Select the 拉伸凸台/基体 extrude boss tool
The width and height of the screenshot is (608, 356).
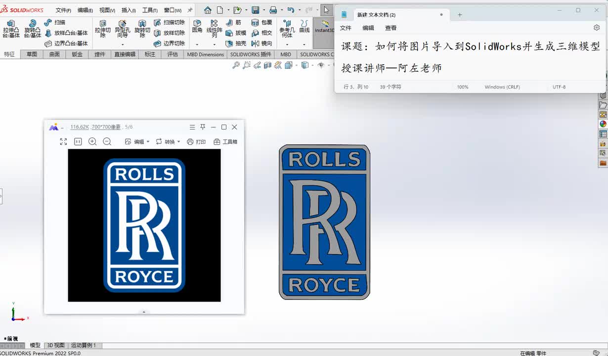tap(11, 29)
